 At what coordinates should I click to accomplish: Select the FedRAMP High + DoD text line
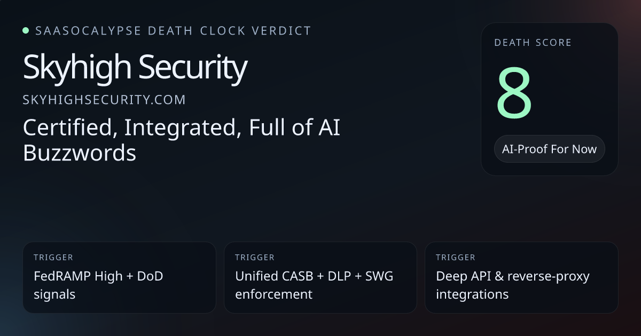point(98,276)
